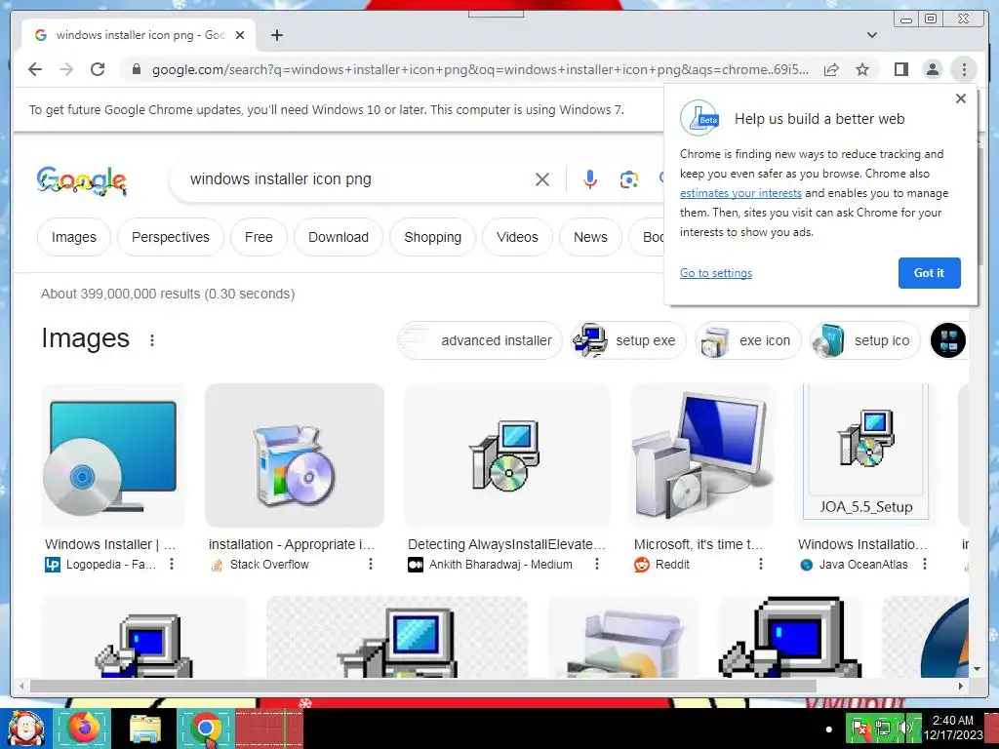Open the Logopedia Windows Installer image
Screen dimensions: 999x749
tap(113, 454)
